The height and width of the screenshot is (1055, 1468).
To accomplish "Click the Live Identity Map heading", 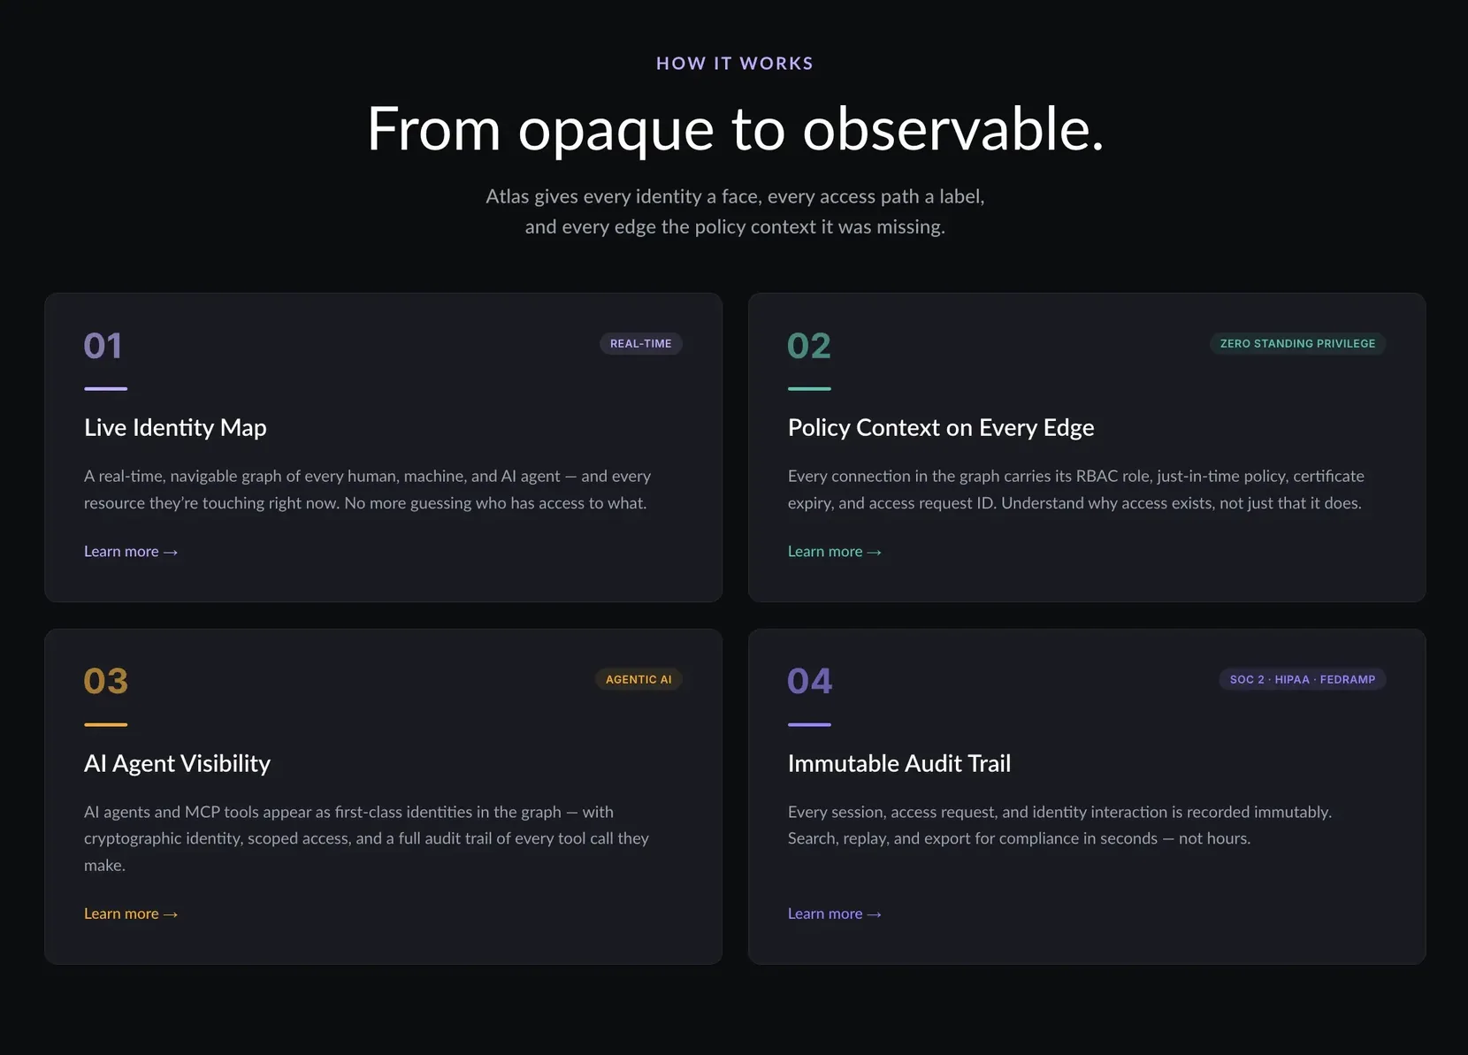I will coord(175,428).
